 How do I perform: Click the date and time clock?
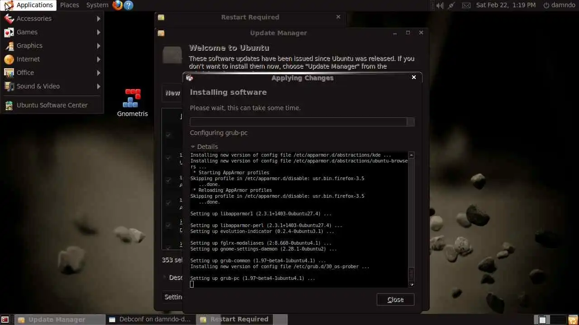point(506,5)
